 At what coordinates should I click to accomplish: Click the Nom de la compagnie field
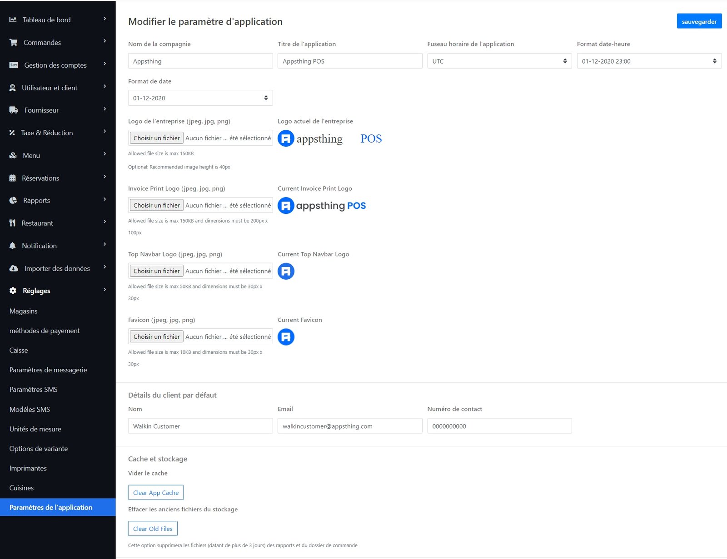coord(200,61)
